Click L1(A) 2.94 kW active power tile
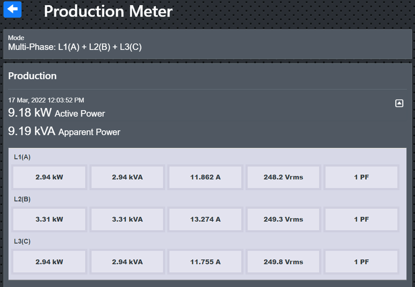This screenshot has height=287, width=415. 49,177
